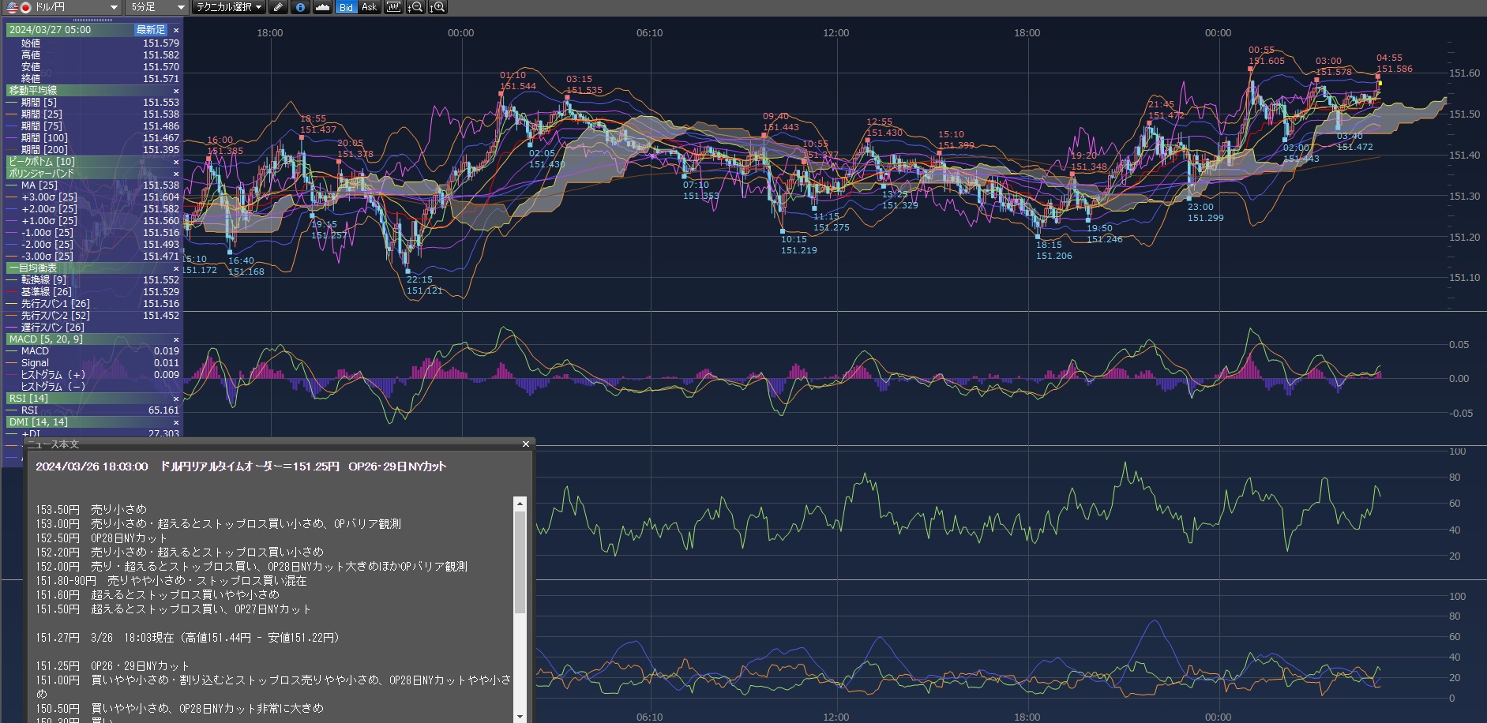Zoom out the chart with magnifier icon
The height and width of the screenshot is (723, 1487).
[415, 7]
